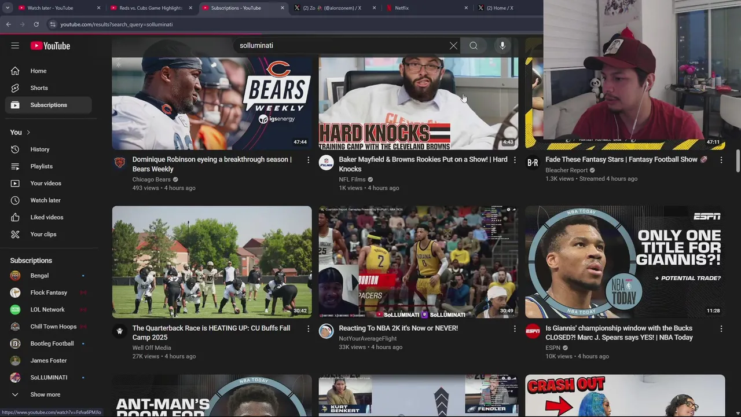Image resolution: width=741 pixels, height=417 pixels.
Task: Click the page vertical scrollbar thumb
Action: click(738, 161)
